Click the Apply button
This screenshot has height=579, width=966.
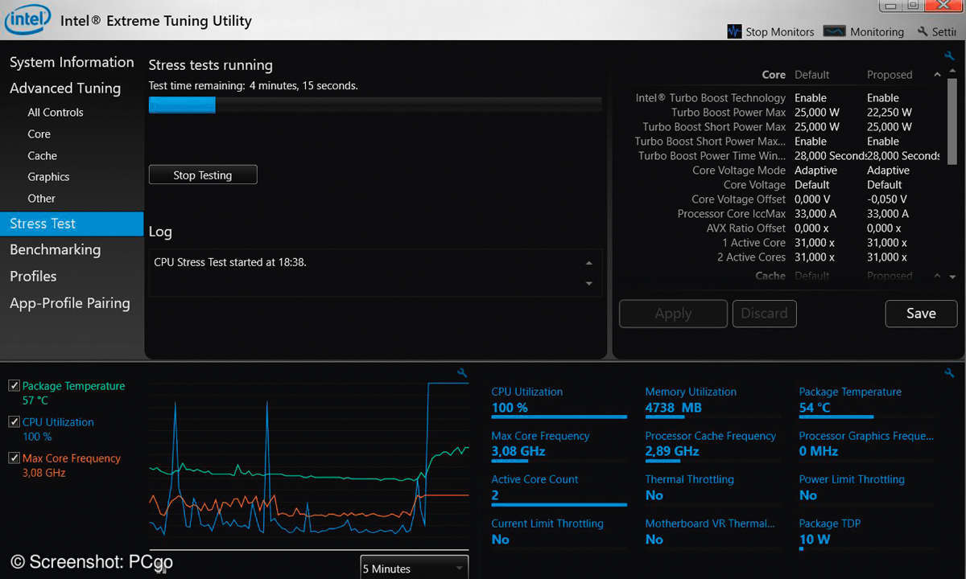coord(673,314)
